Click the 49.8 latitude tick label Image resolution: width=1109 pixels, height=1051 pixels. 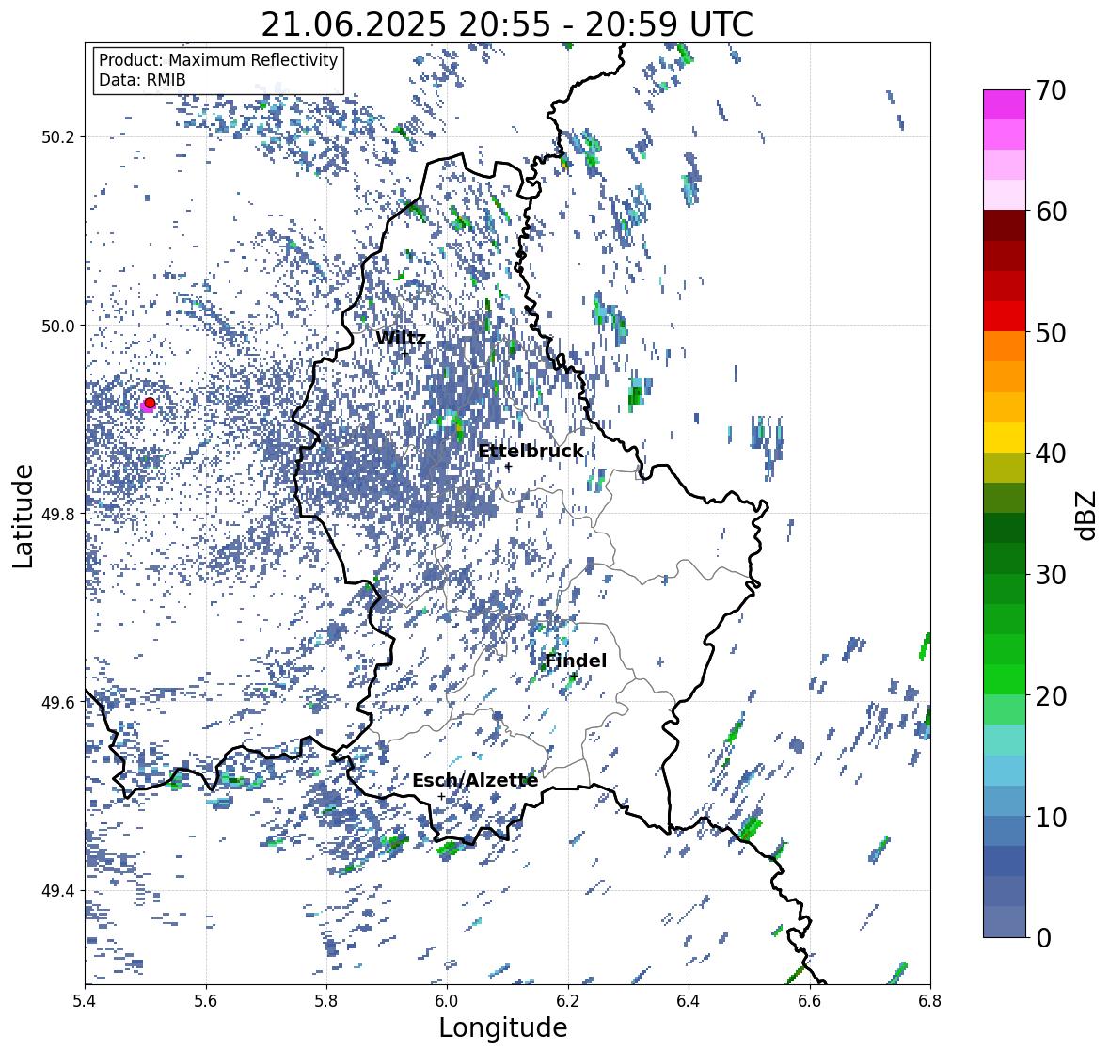coord(58,514)
